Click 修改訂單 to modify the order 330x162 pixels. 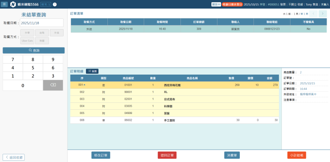[x=101, y=155]
